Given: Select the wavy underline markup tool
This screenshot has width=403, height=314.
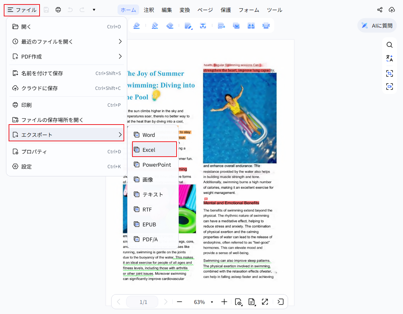Looking at the screenshot, I should click(155, 26).
